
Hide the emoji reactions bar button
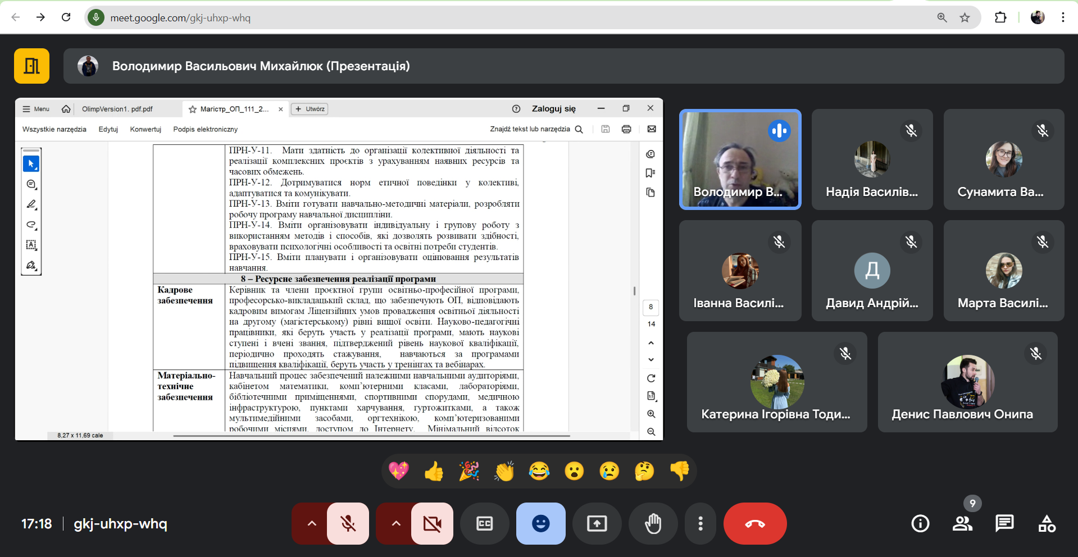point(540,523)
